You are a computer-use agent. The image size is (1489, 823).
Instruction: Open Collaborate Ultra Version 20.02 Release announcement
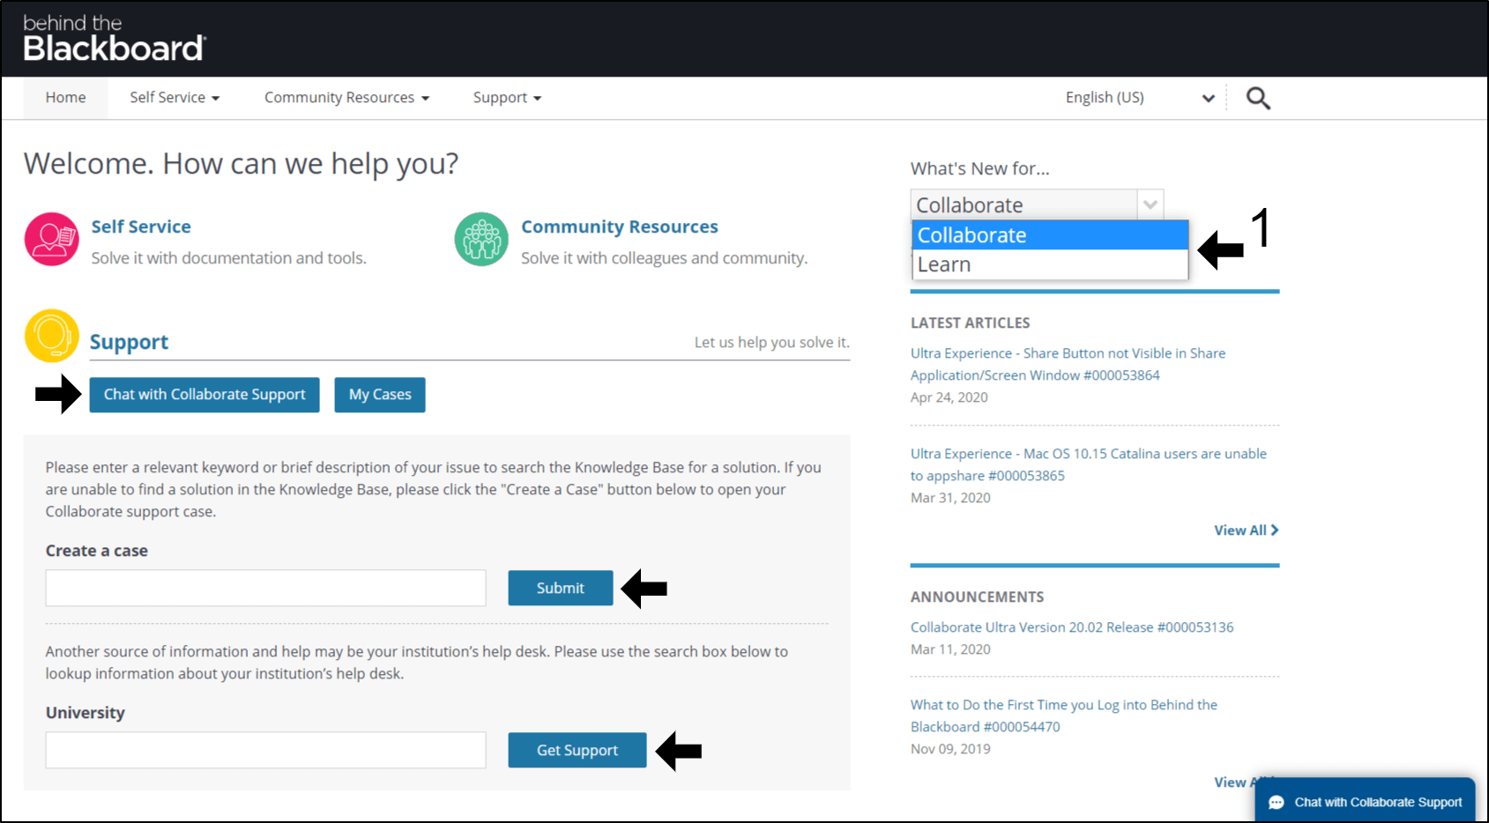click(x=1072, y=627)
